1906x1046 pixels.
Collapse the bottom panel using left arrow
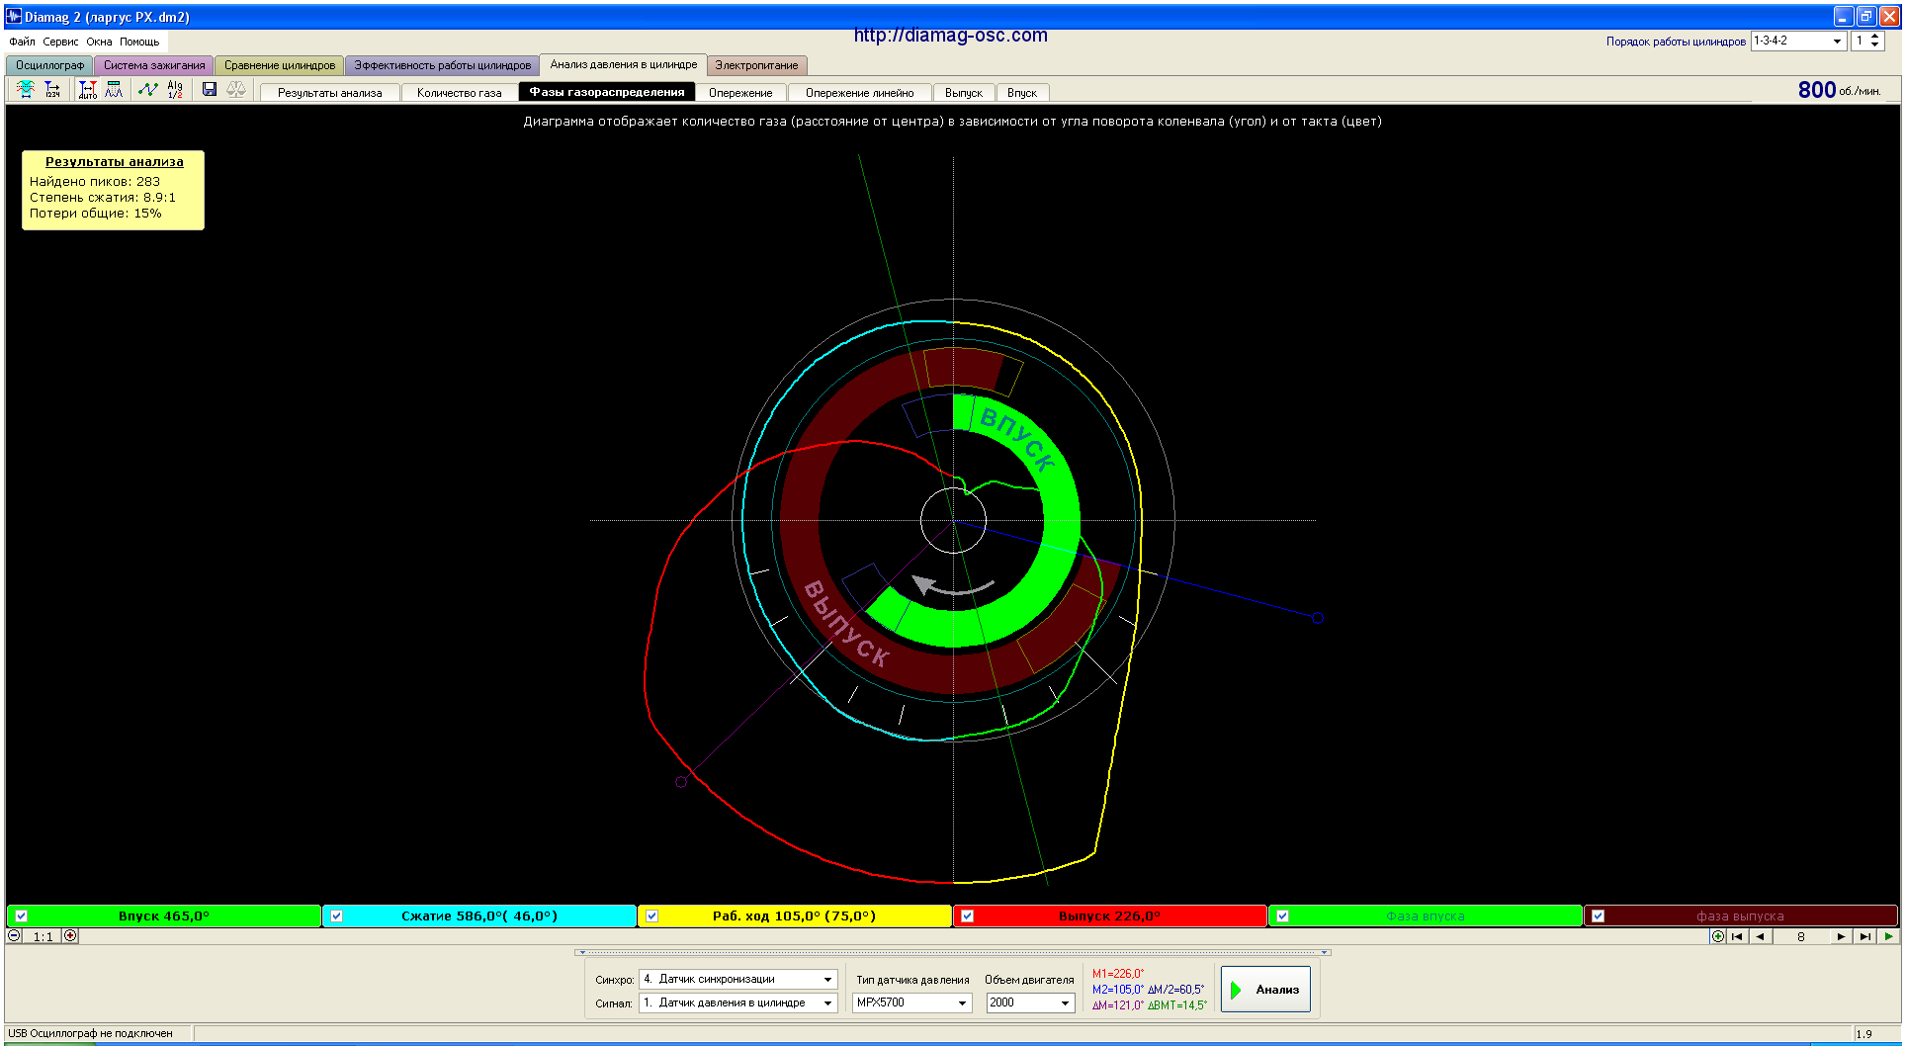click(582, 953)
